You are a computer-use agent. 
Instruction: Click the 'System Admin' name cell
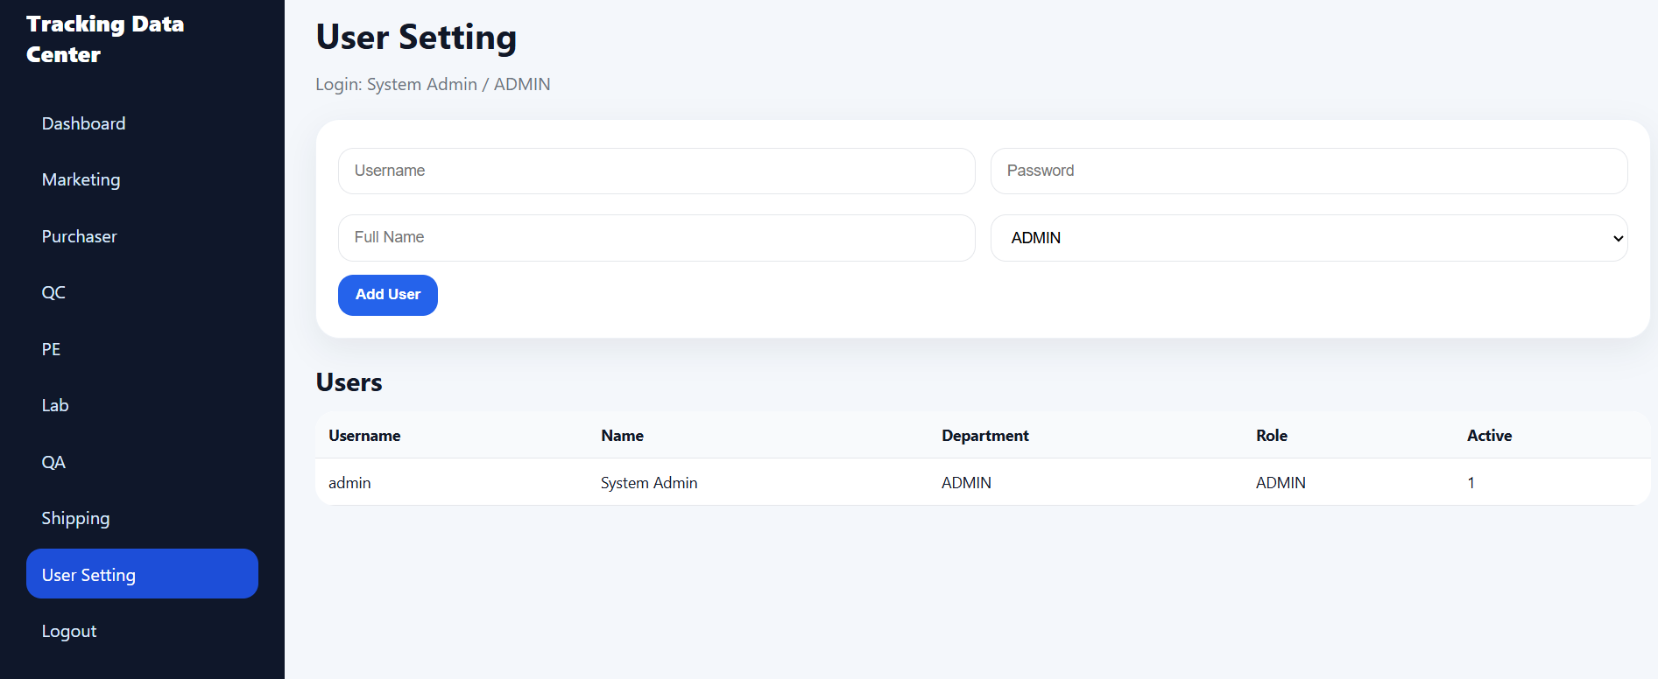649,483
